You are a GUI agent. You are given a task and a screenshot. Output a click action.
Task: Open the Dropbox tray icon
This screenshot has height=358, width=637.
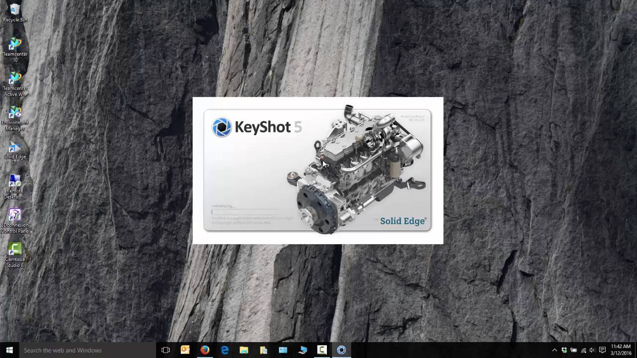tap(564, 350)
